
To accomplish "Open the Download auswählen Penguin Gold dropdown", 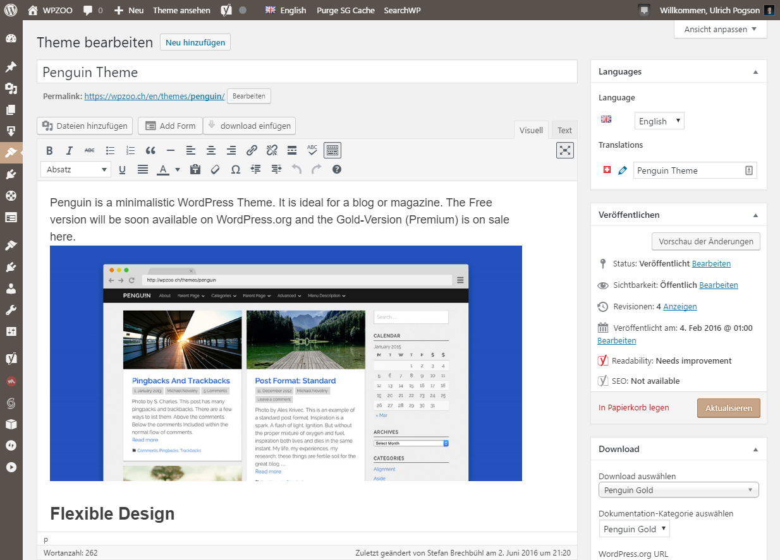I will pyautogui.click(x=679, y=490).
